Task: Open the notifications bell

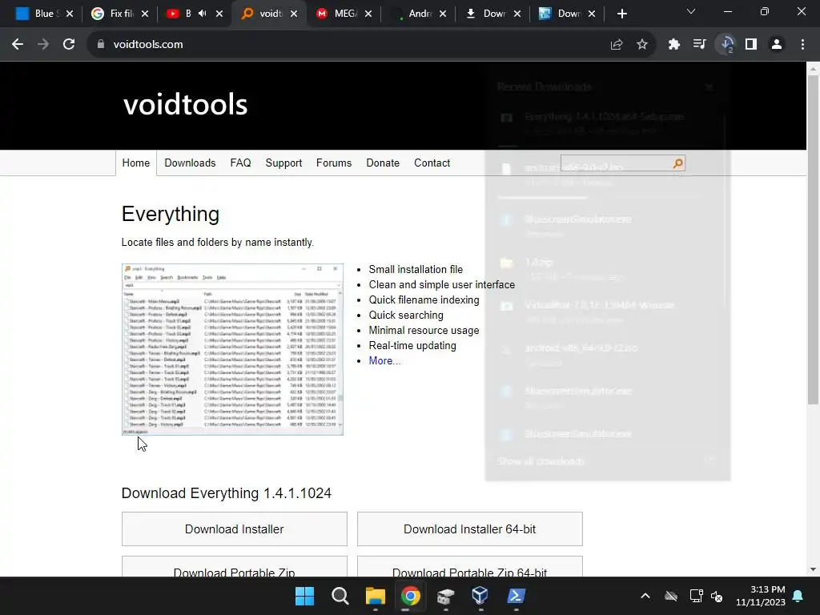Action: click(x=798, y=596)
